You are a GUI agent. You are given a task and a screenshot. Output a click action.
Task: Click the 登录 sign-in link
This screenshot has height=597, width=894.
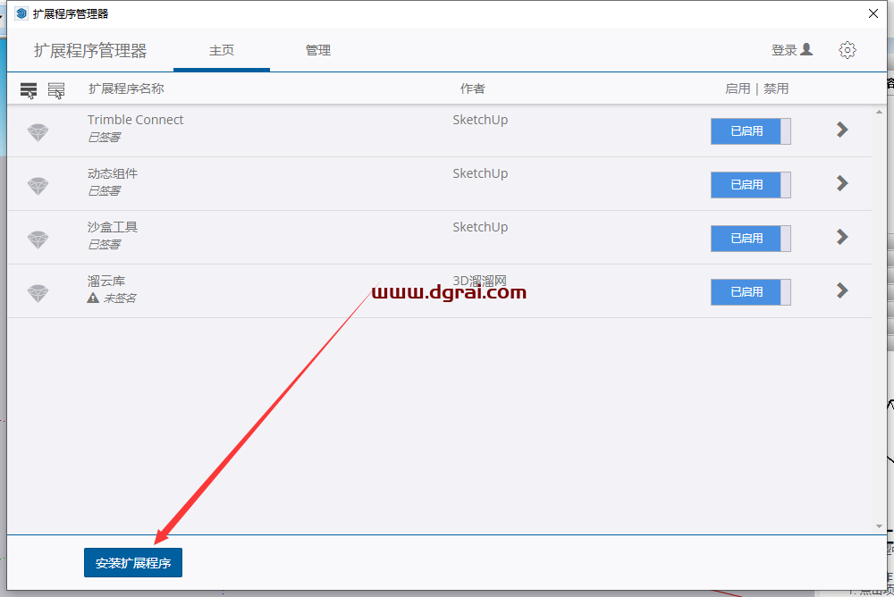pyautogui.click(x=792, y=50)
